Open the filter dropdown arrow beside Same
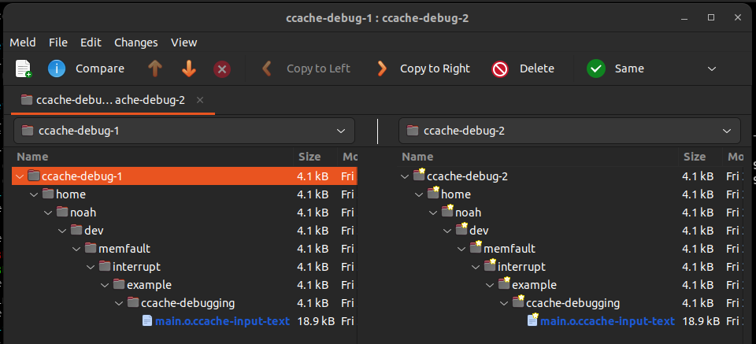This screenshot has height=344, width=756. 712,68
